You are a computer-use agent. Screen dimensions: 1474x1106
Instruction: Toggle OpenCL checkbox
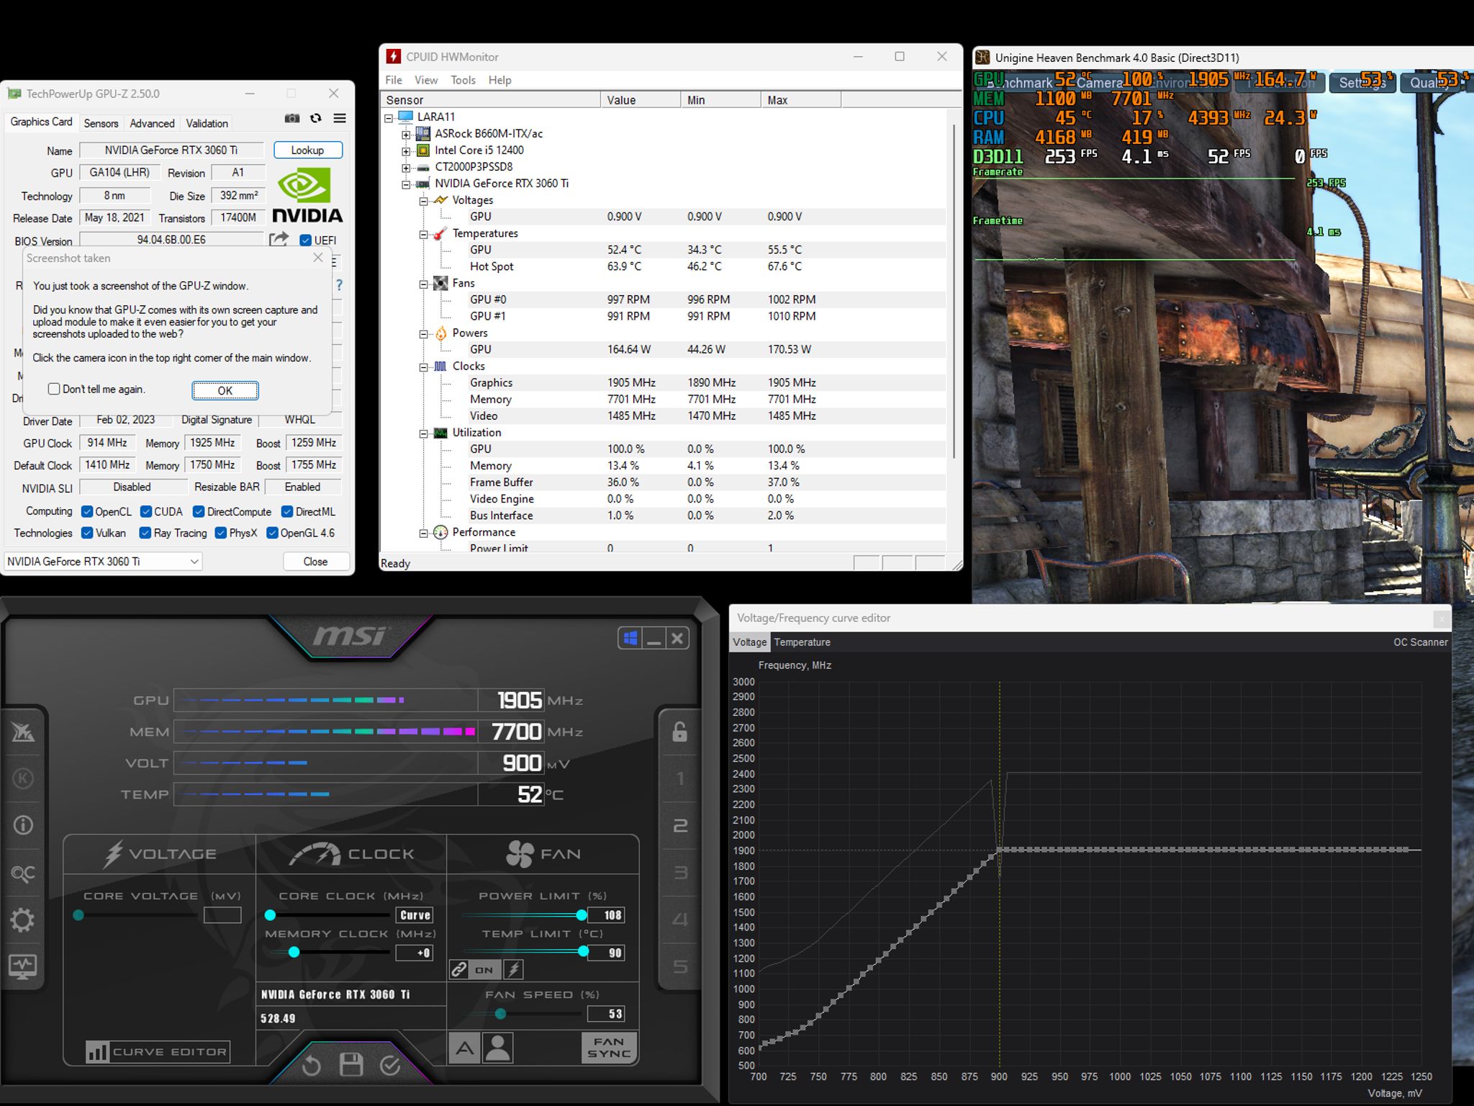point(87,512)
